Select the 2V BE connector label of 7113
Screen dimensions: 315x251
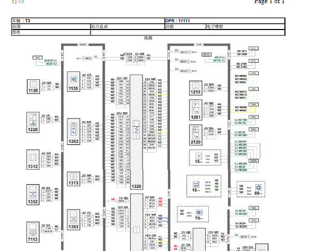[46, 225]
